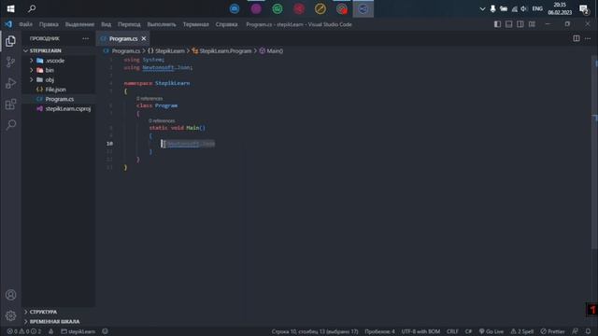Click the Main() breadcrumb item
598x336 pixels.
[271, 50]
